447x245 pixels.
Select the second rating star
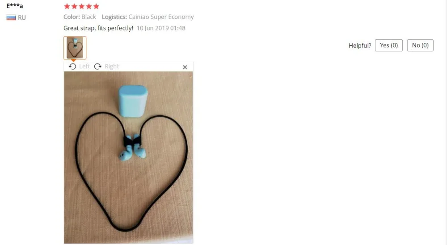(x=74, y=6)
